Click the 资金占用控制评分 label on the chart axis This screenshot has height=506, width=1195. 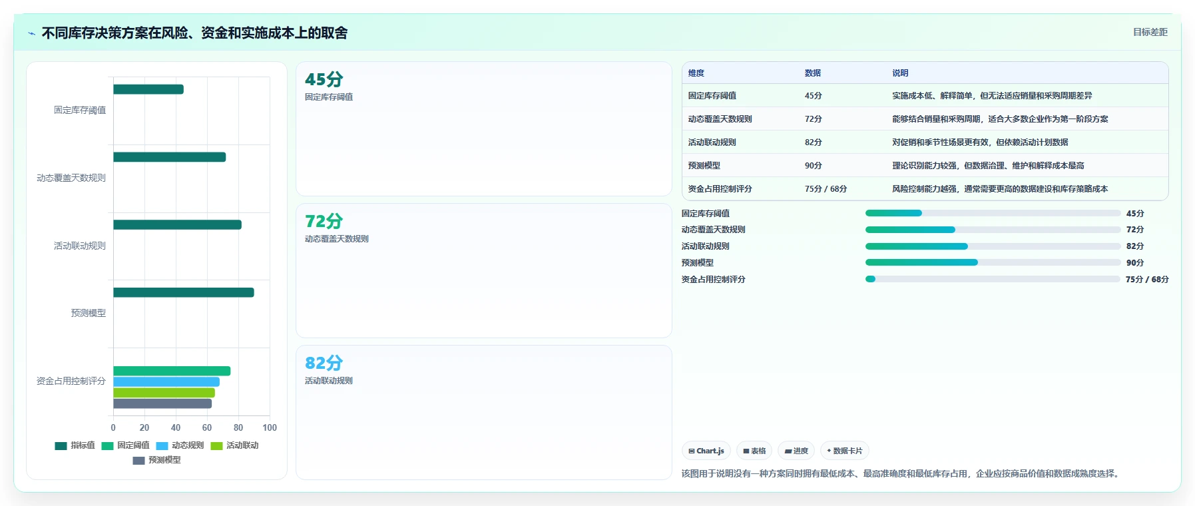pyautogui.click(x=71, y=381)
